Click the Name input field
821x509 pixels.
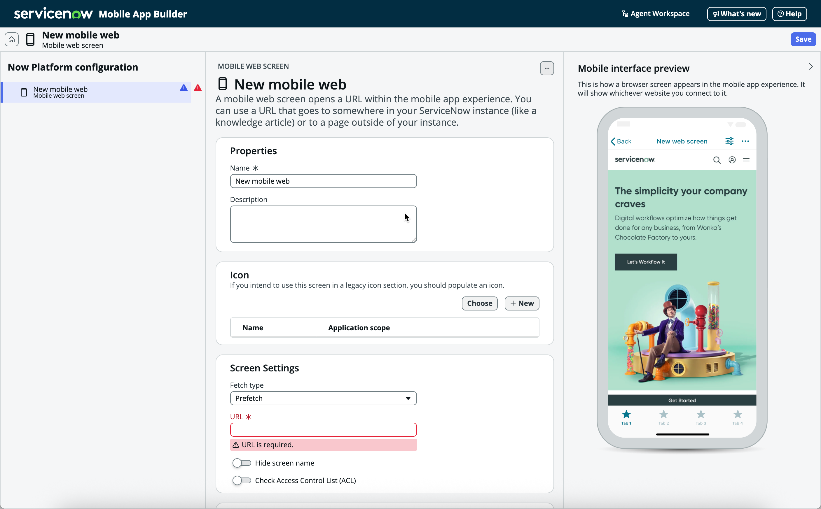(x=324, y=181)
